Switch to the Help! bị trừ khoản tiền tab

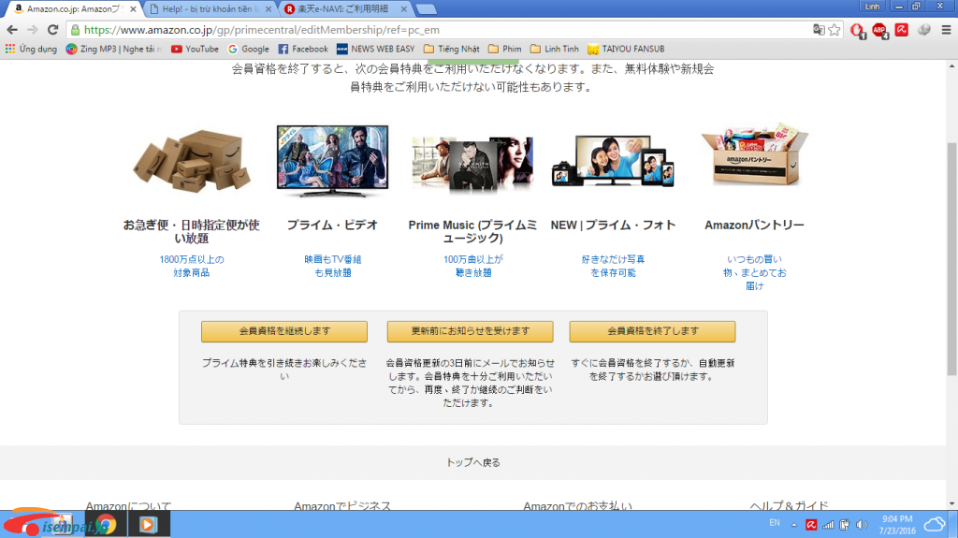point(210,9)
